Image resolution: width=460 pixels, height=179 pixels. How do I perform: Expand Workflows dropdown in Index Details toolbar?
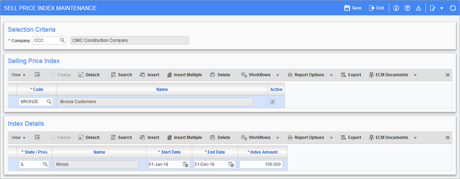278,138
